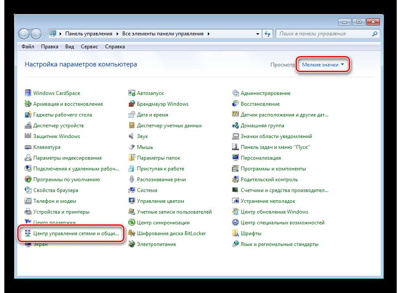Click Программы по умолчанию icon
Viewport: 398px width, 293px height.
coord(28,180)
